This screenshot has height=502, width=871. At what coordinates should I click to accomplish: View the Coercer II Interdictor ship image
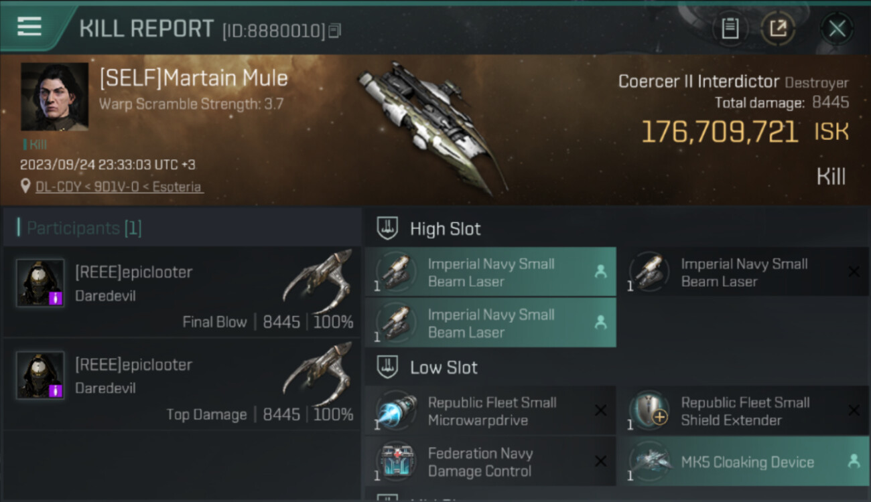click(x=432, y=124)
